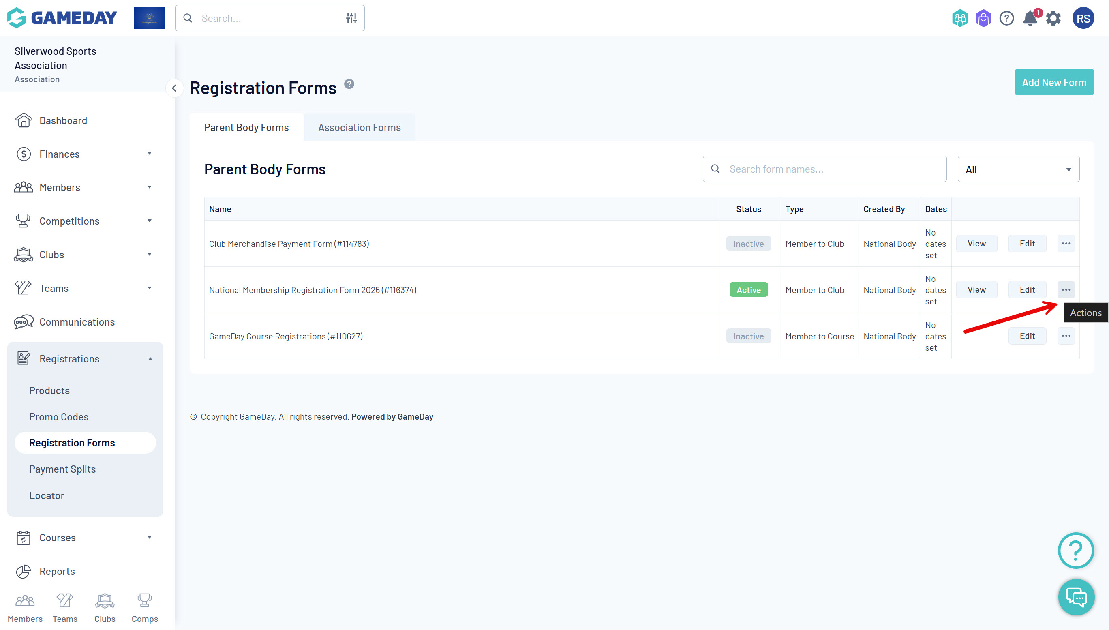
Task: Open Actions menu for National Membership form
Action: 1066,290
